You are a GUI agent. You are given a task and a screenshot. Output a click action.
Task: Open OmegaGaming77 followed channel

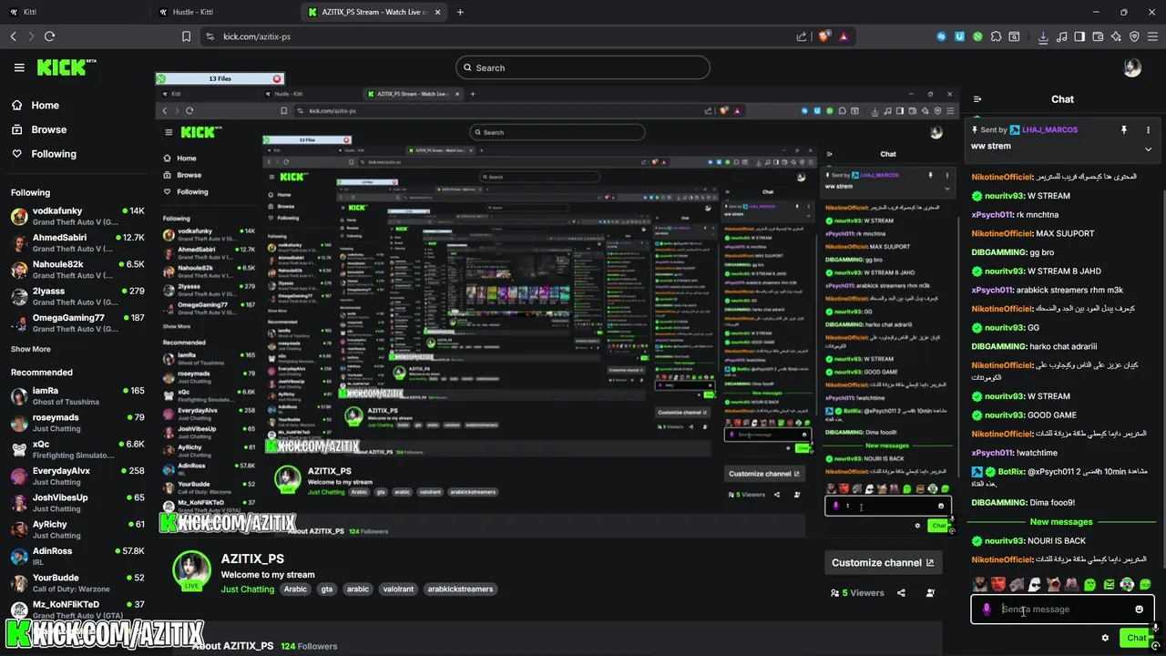pyautogui.click(x=77, y=323)
